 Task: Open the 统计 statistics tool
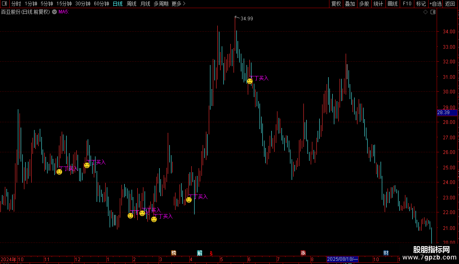pyautogui.click(x=378, y=4)
